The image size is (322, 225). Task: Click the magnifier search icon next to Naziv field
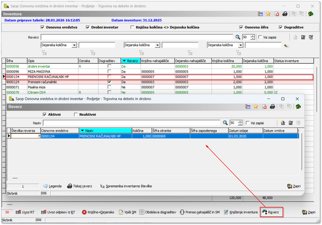(225, 123)
